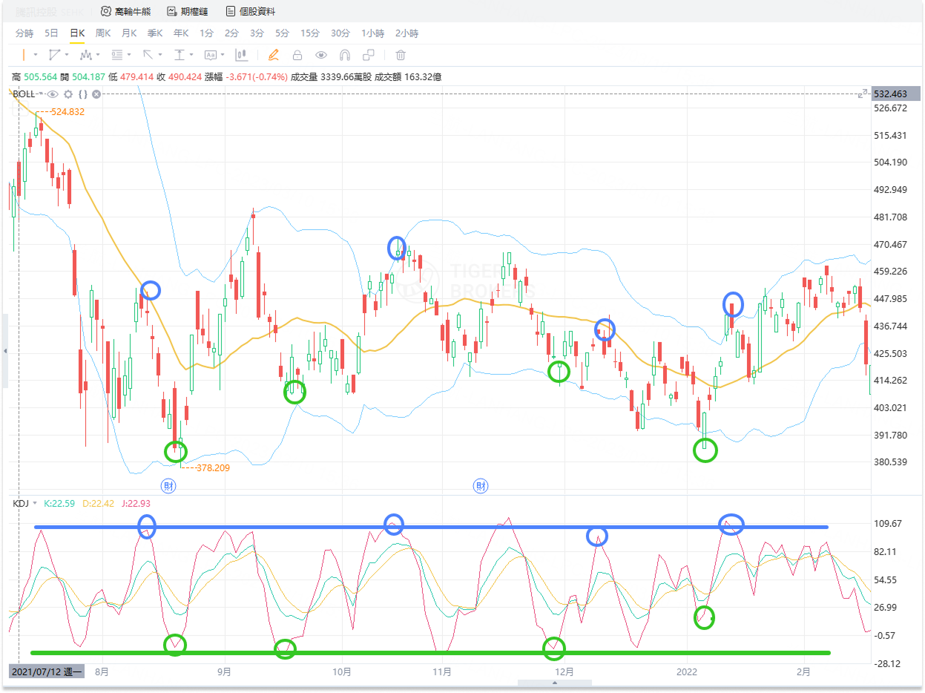Select the trend line drawing tool

point(54,55)
